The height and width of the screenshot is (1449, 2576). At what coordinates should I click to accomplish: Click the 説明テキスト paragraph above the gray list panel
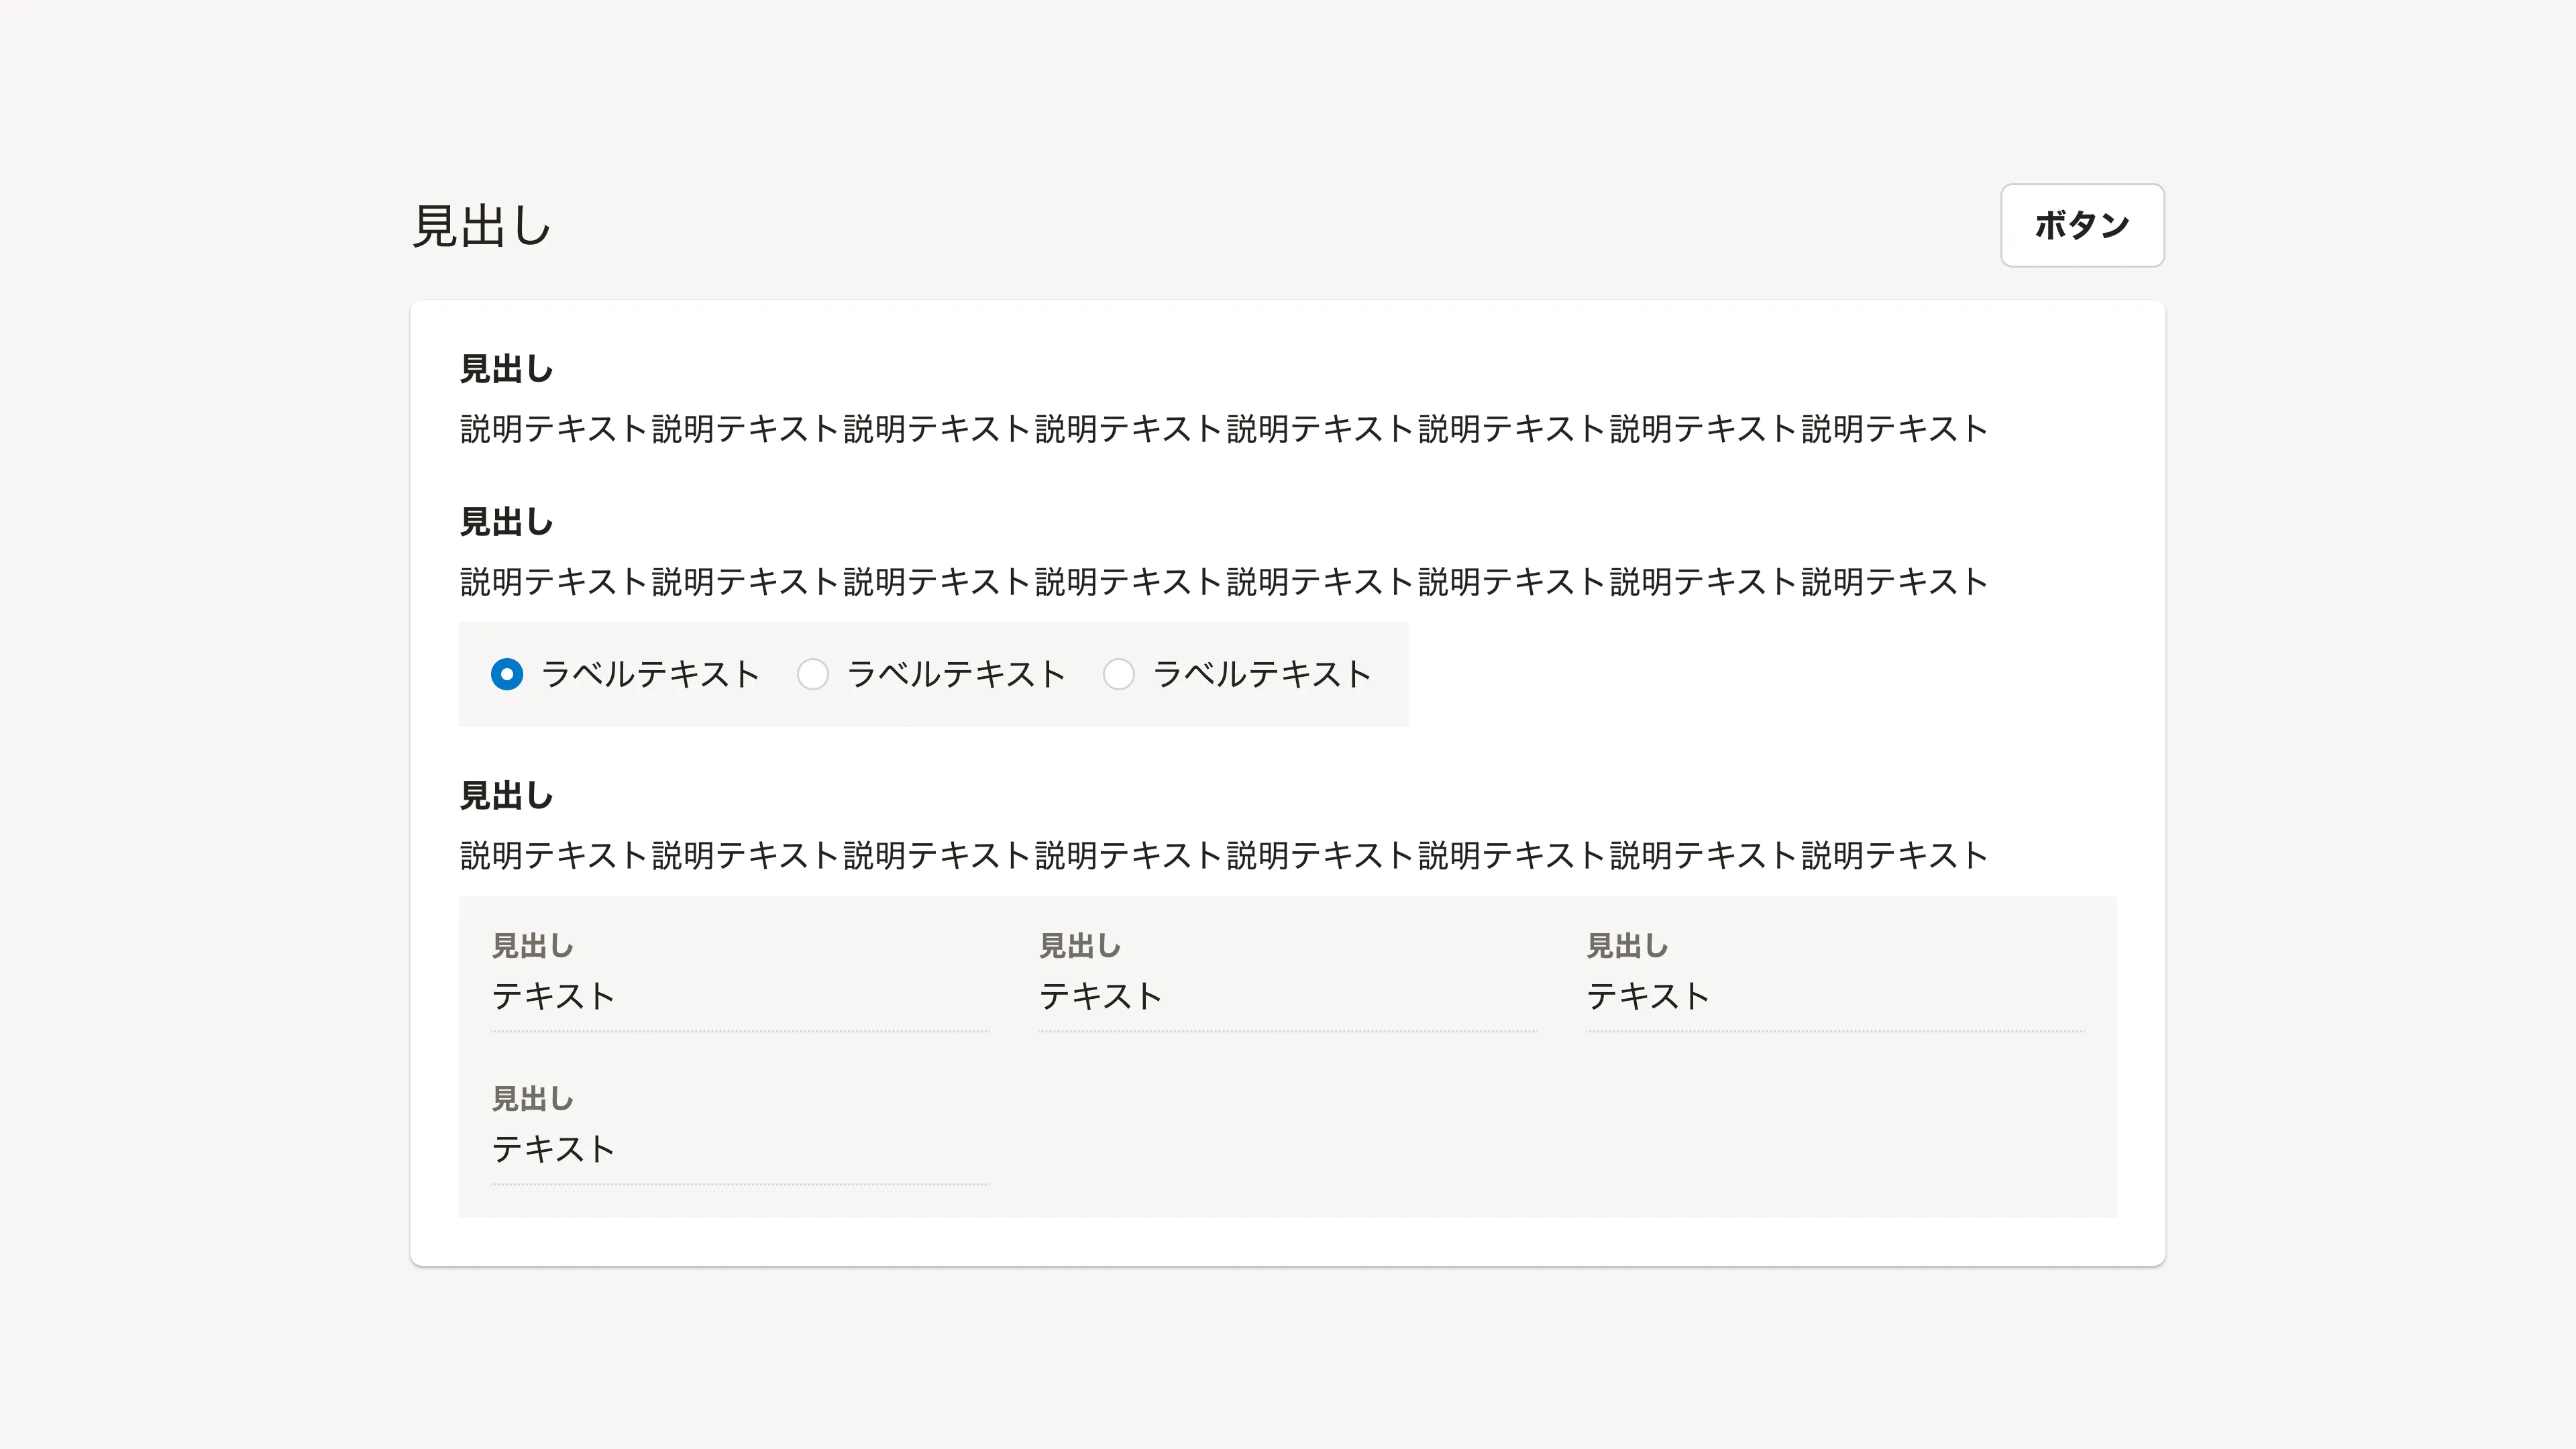[x=1223, y=856]
